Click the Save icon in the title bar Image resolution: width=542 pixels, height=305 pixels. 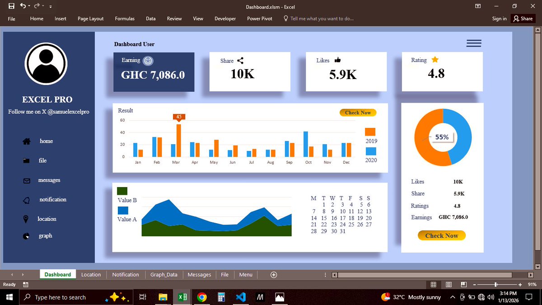(x=12, y=6)
